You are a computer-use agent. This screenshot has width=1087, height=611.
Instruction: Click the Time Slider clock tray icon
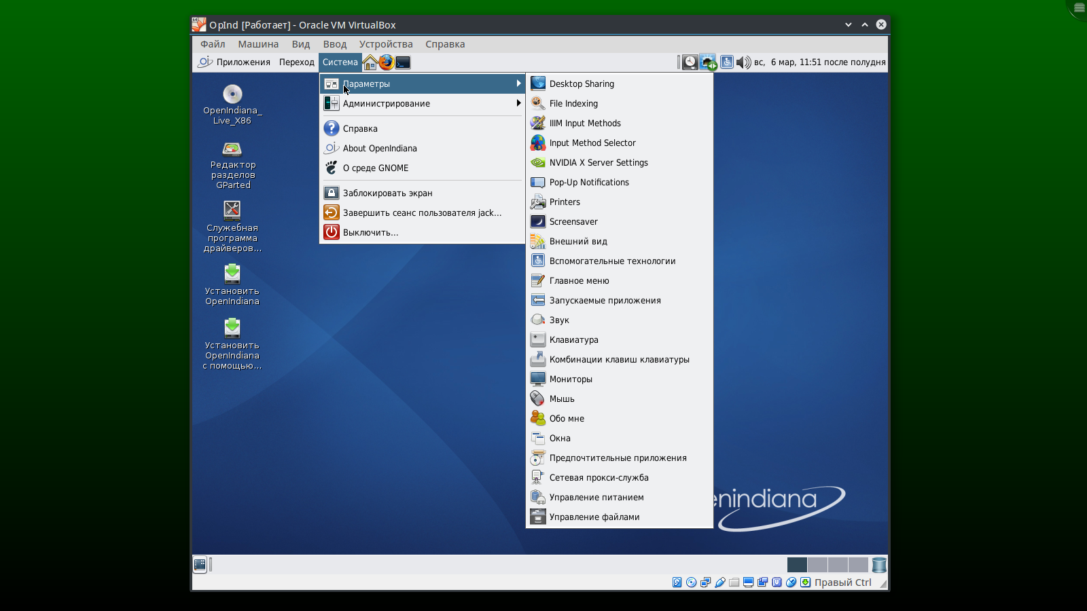click(x=690, y=62)
